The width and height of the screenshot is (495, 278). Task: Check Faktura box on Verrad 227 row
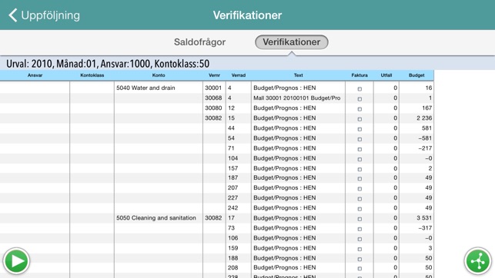click(x=360, y=199)
